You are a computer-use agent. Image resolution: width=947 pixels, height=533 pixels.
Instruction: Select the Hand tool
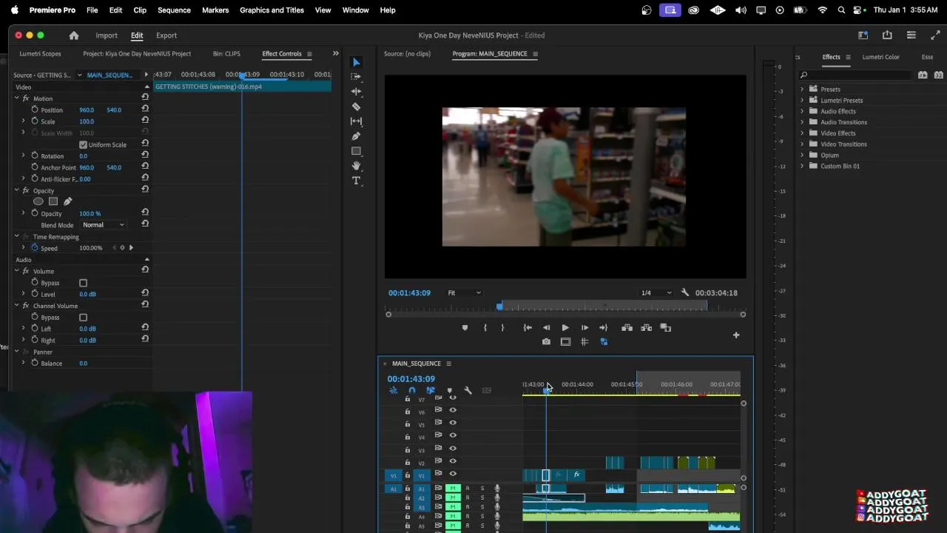click(x=356, y=166)
